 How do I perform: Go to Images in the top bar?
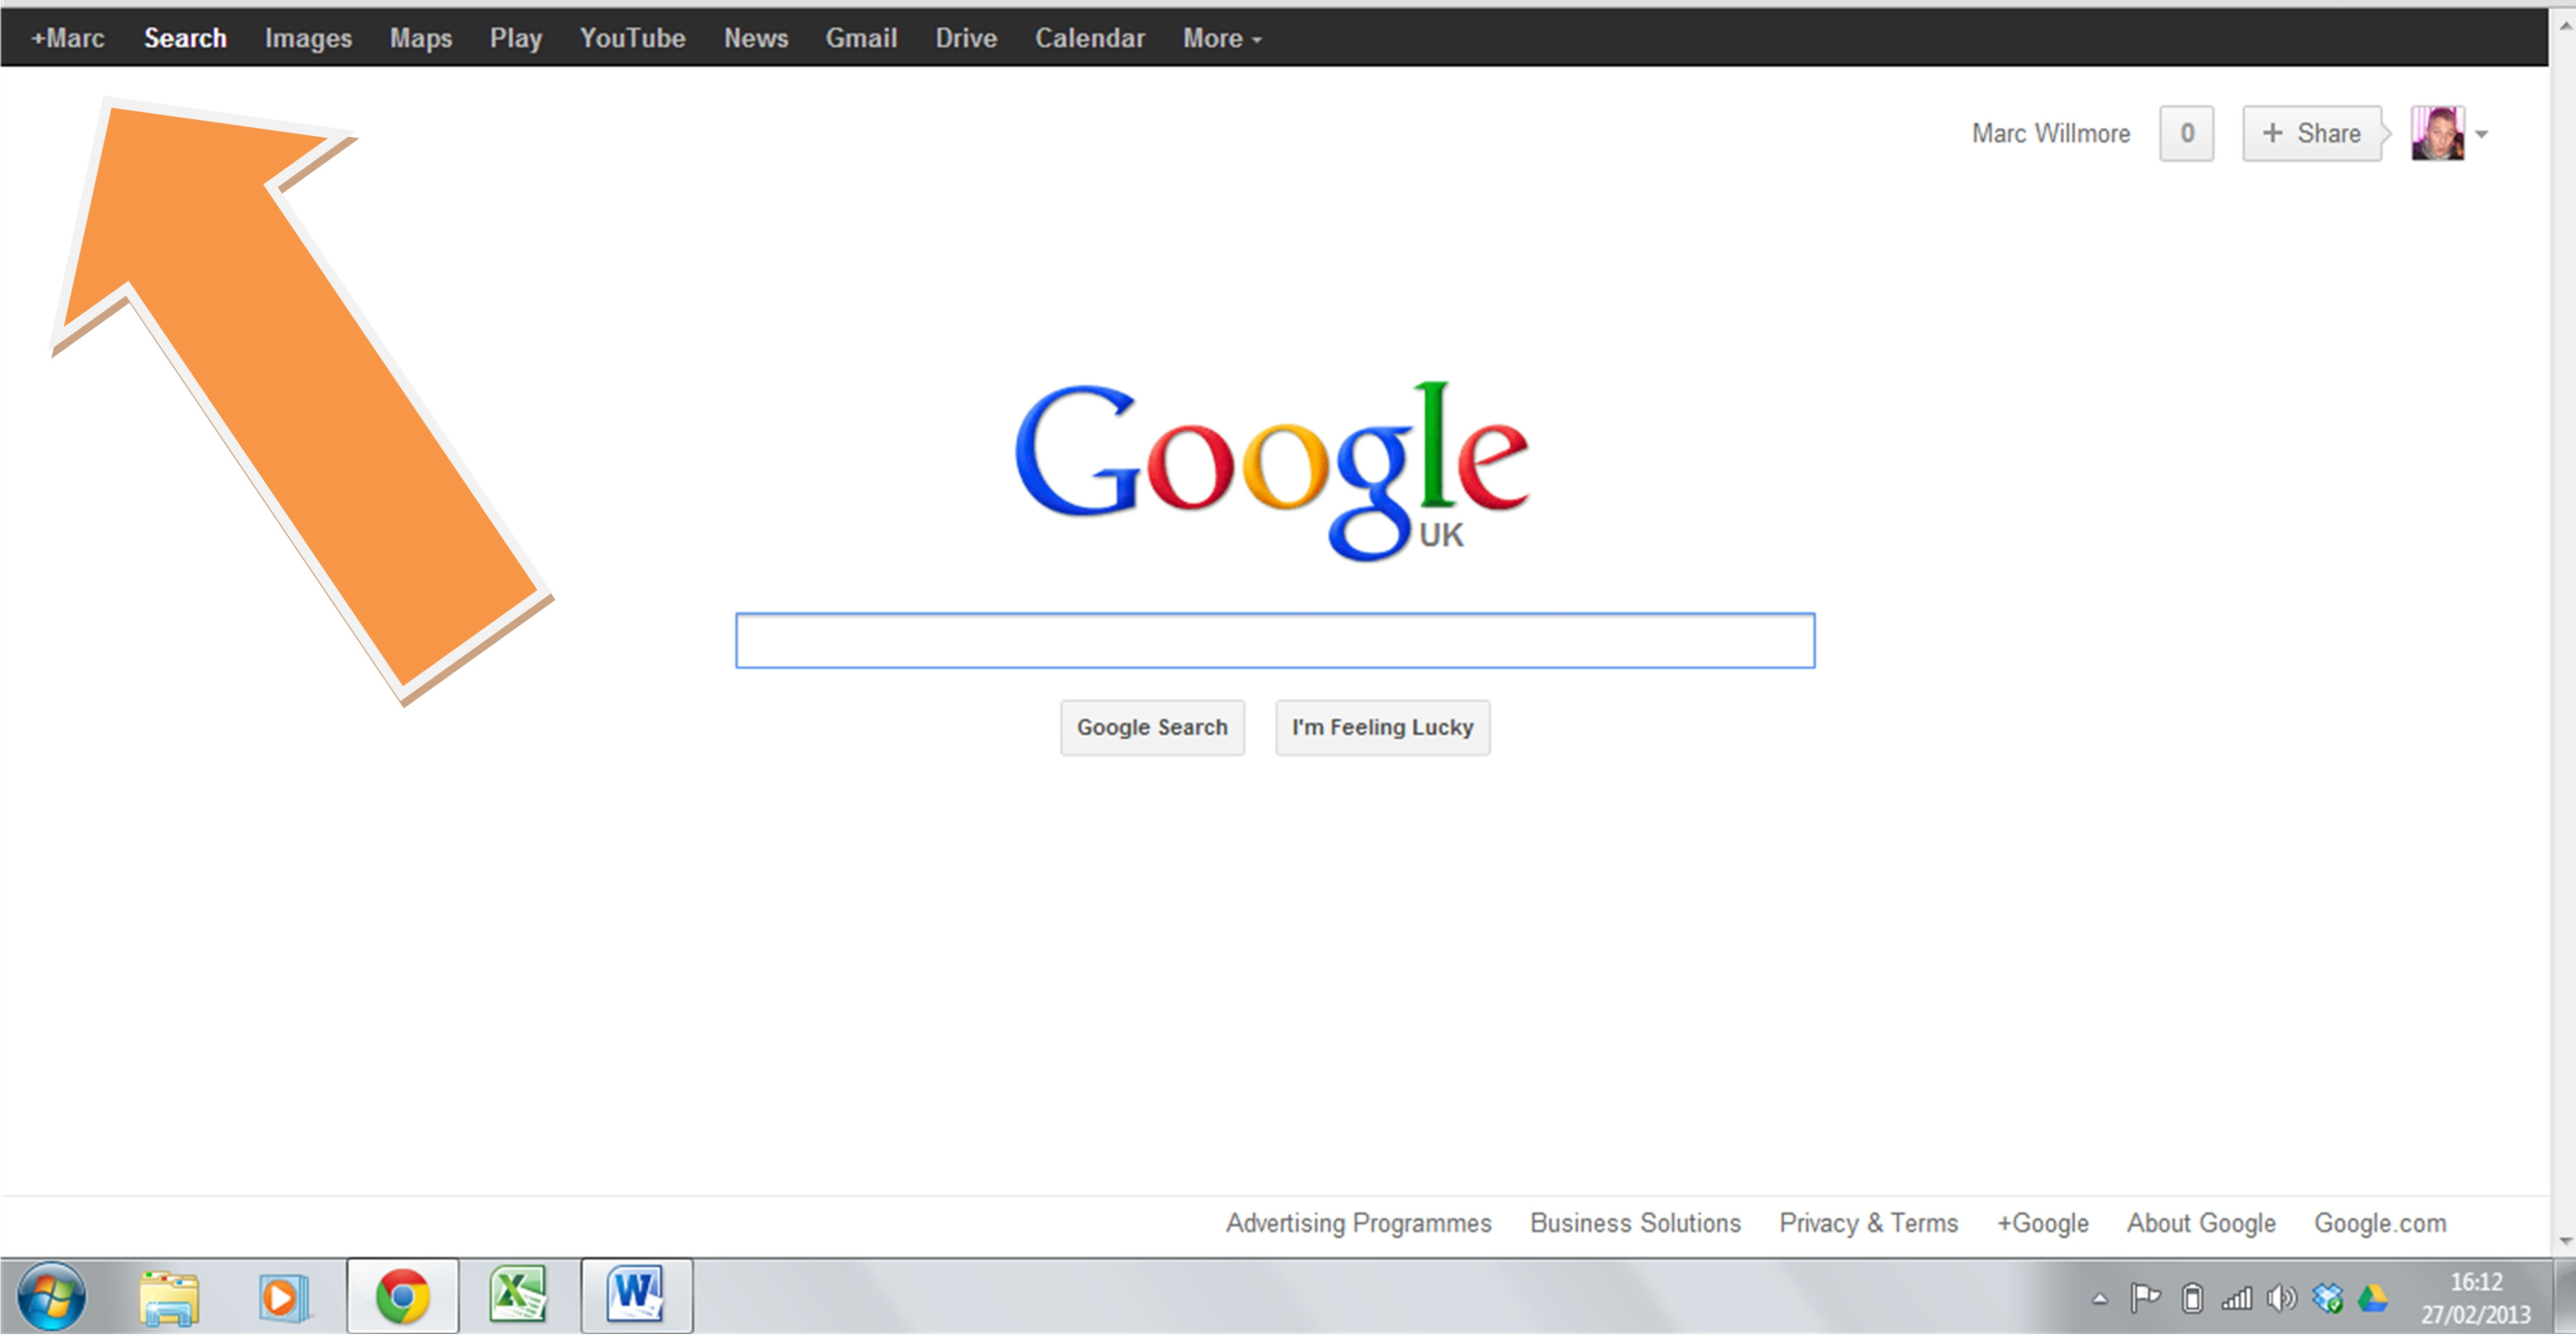pos(308,38)
